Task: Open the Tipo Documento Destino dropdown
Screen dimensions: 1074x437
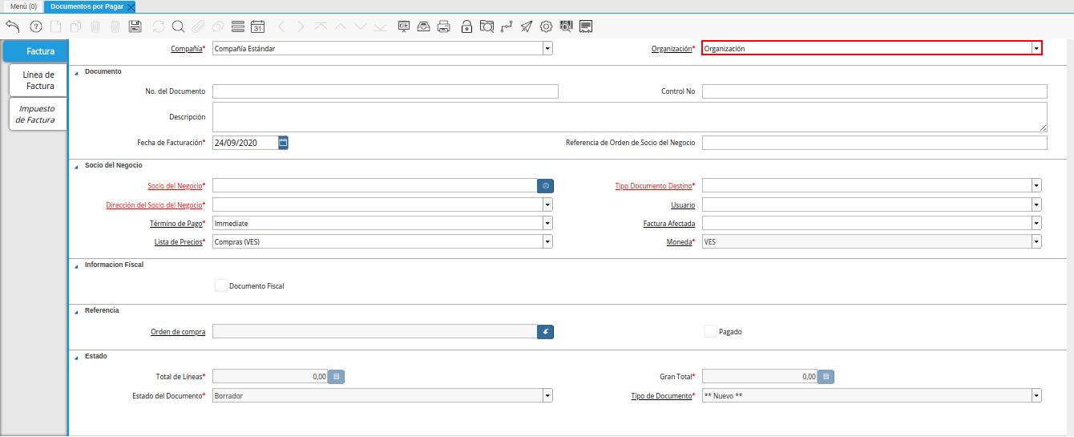Action: tap(1036, 186)
